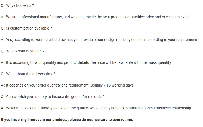Image resolution: width=203 pixels, height=127 pixels.
Task: Click the text "Usually 7-15 working days"
Action: tap(112, 85)
